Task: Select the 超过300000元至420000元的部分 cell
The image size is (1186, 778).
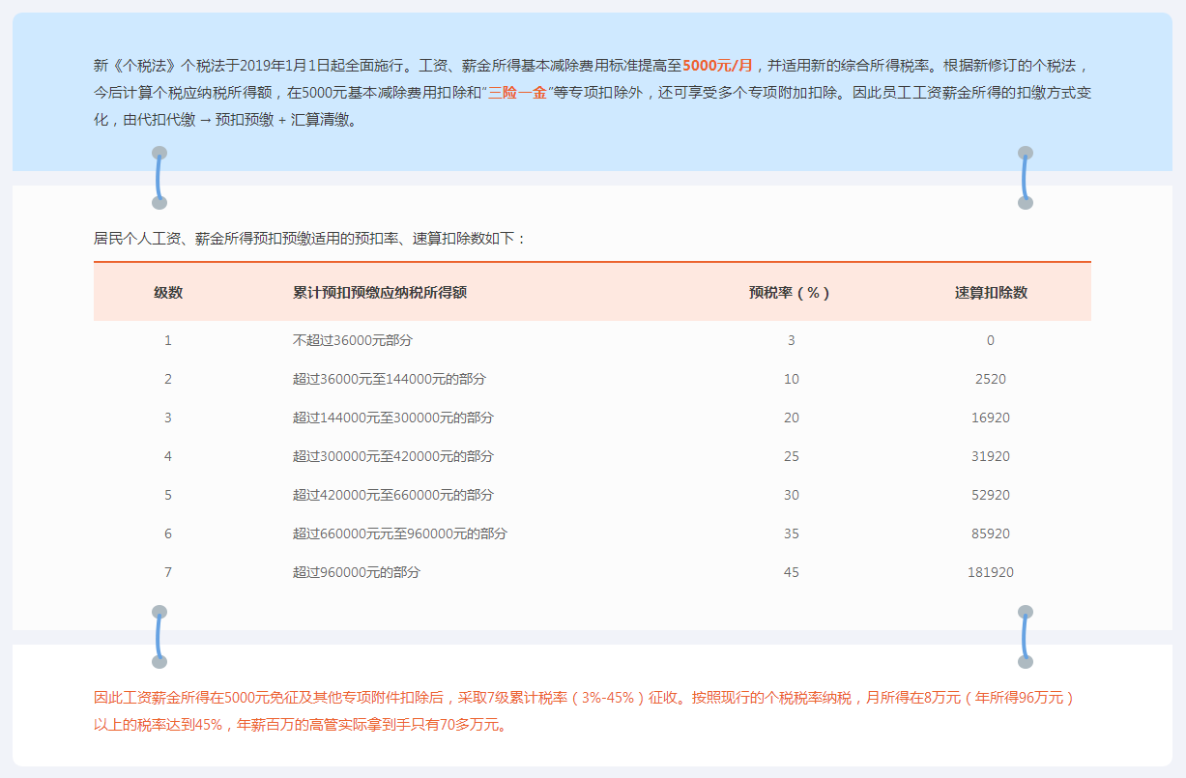Action: [x=393, y=456]
